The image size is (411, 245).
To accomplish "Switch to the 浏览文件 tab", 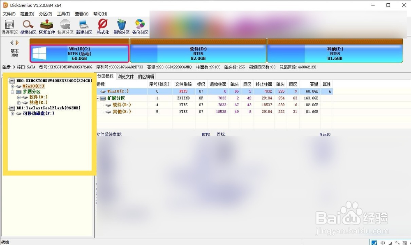I will tap(125, 77).
